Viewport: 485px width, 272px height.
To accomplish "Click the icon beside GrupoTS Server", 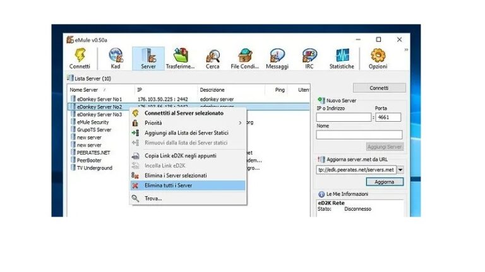I will (x=73, y=129).
